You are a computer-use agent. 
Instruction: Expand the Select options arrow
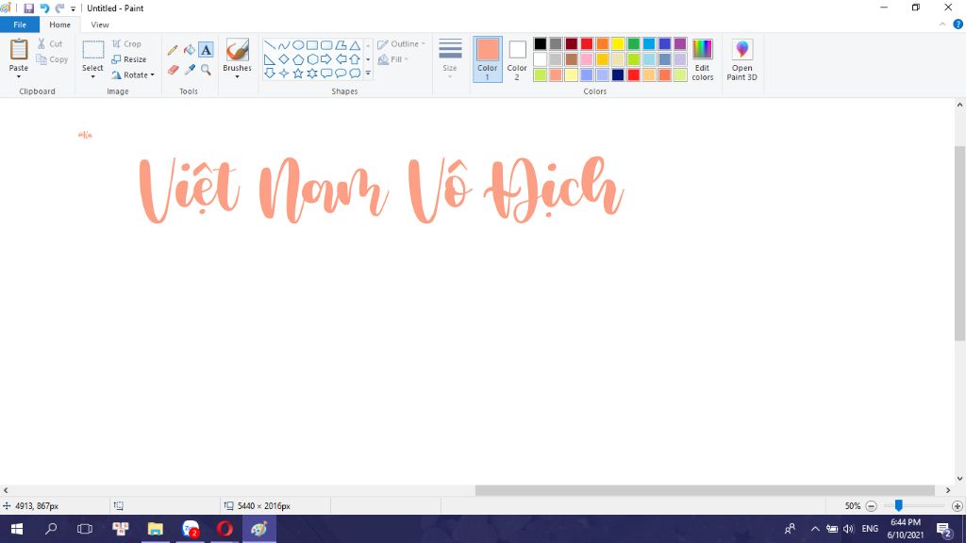tap(93, 76)
